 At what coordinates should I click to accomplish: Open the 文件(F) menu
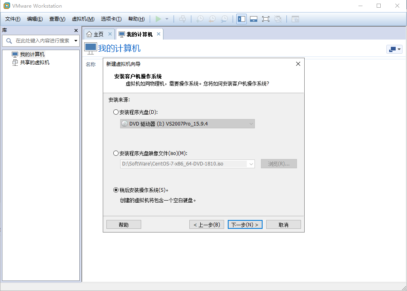[13, 19]
